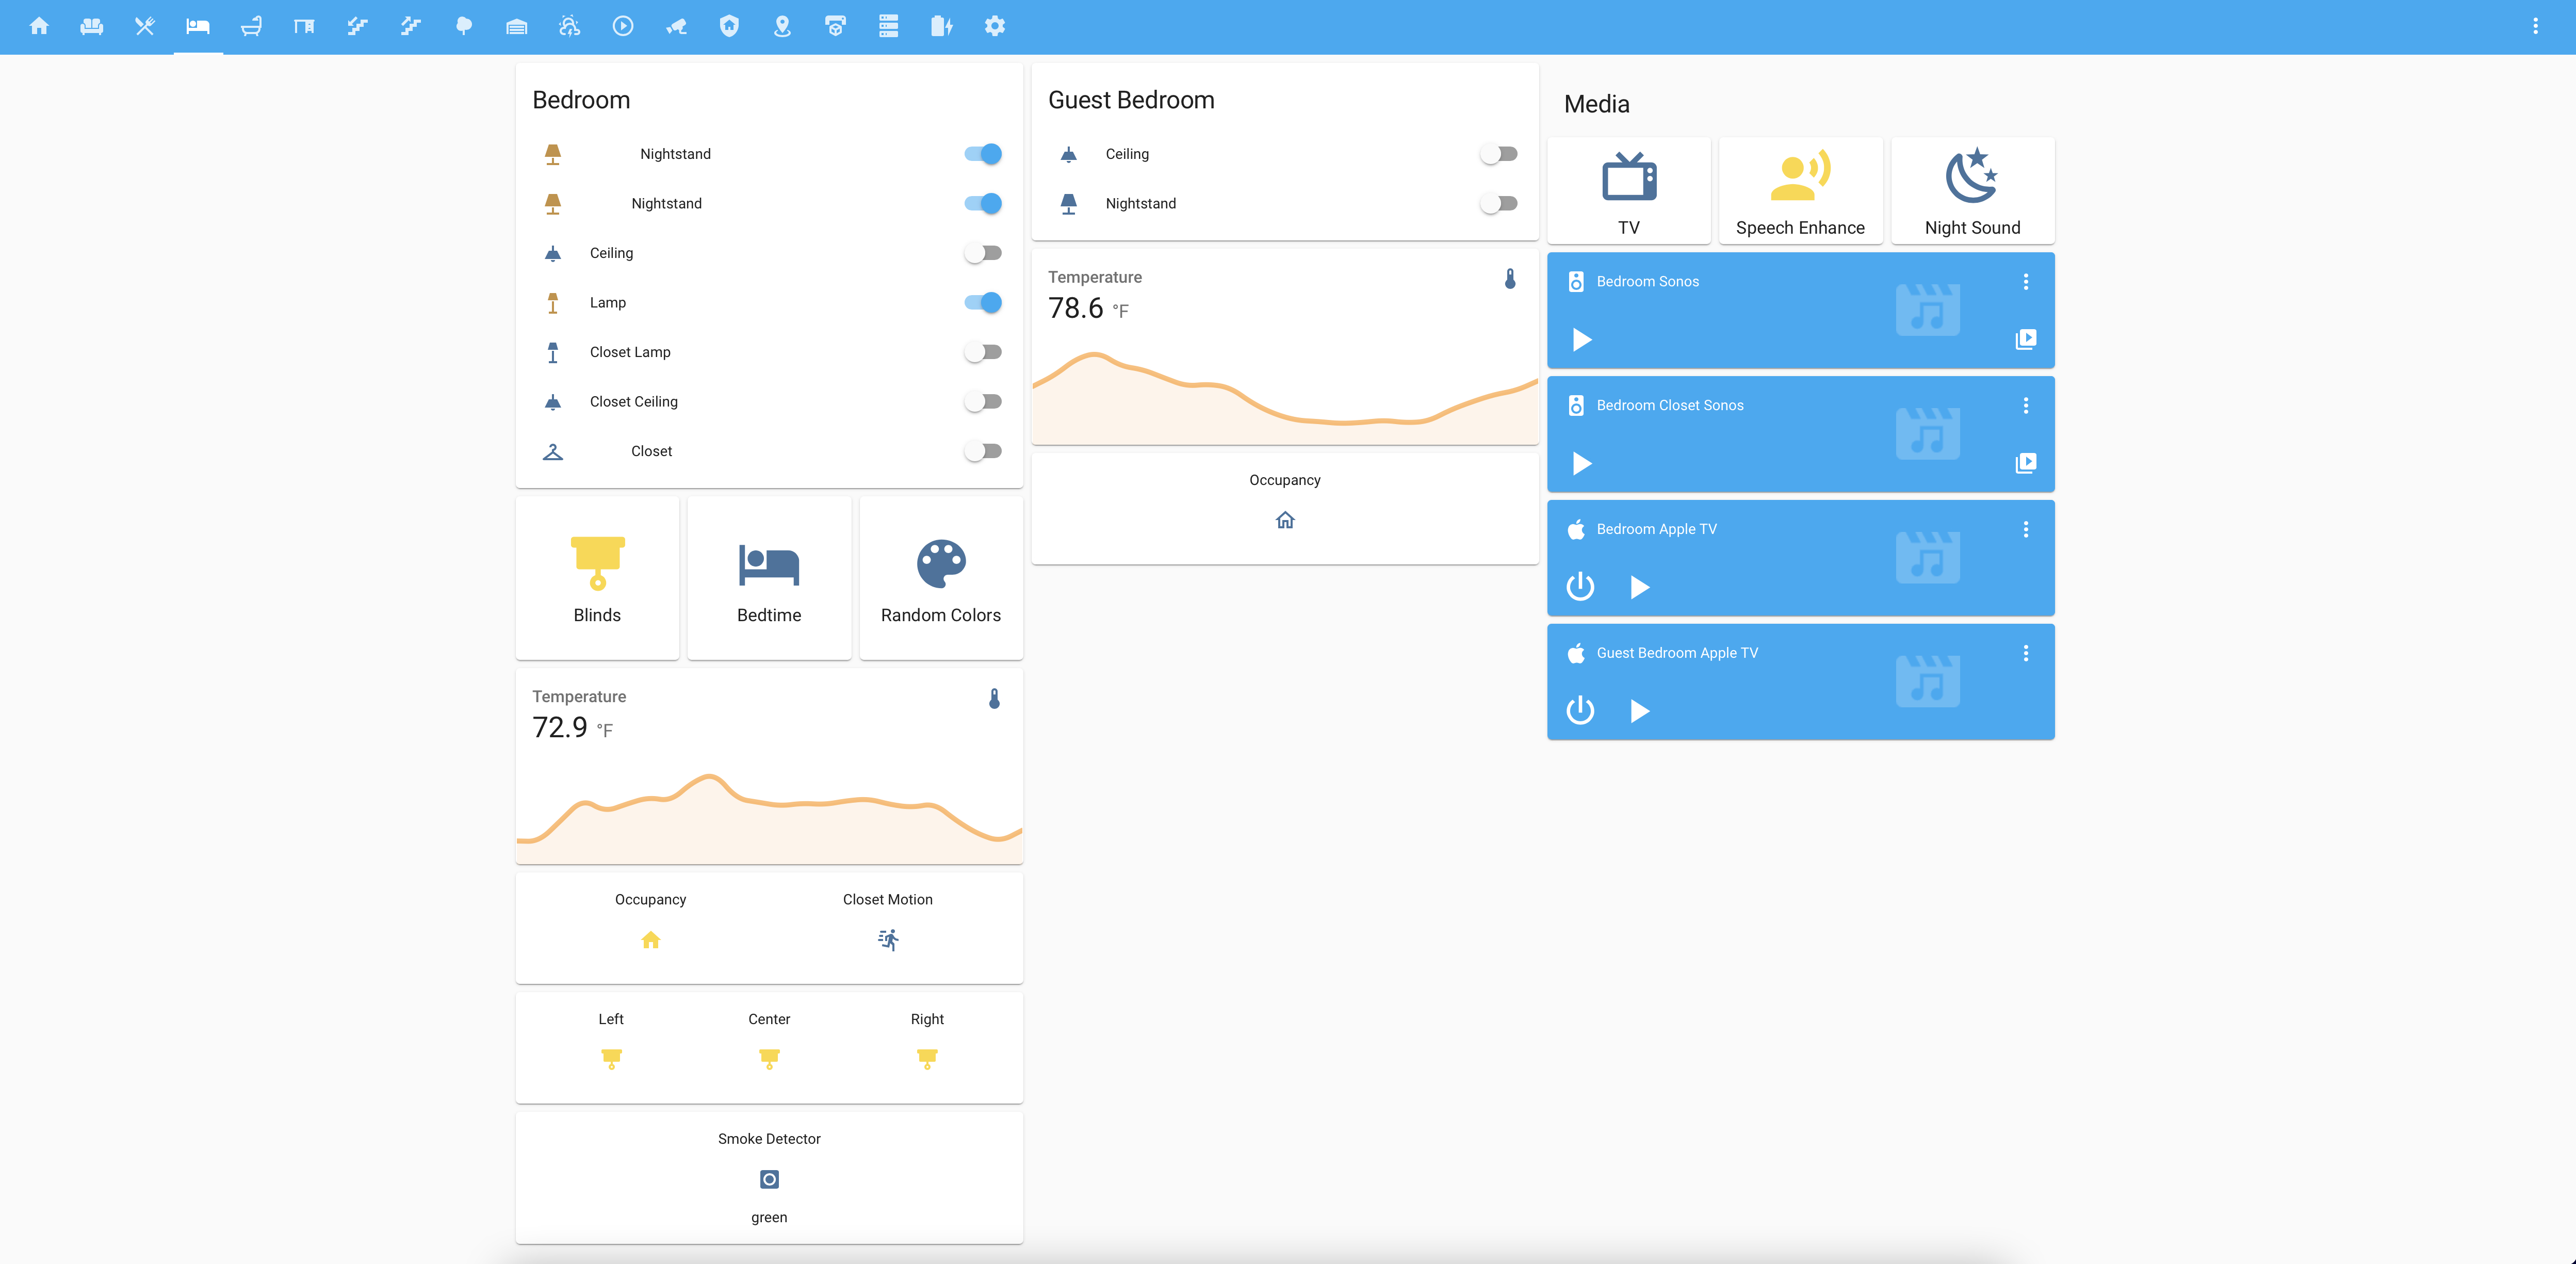This screenshot has width=2576, height=1264.
Task: Play the Bedroom Closet Sonos
Action: [1581, 463]
